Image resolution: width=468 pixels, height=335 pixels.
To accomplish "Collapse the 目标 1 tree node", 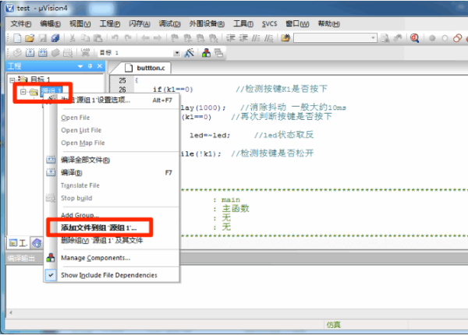I will click(12, 80).
